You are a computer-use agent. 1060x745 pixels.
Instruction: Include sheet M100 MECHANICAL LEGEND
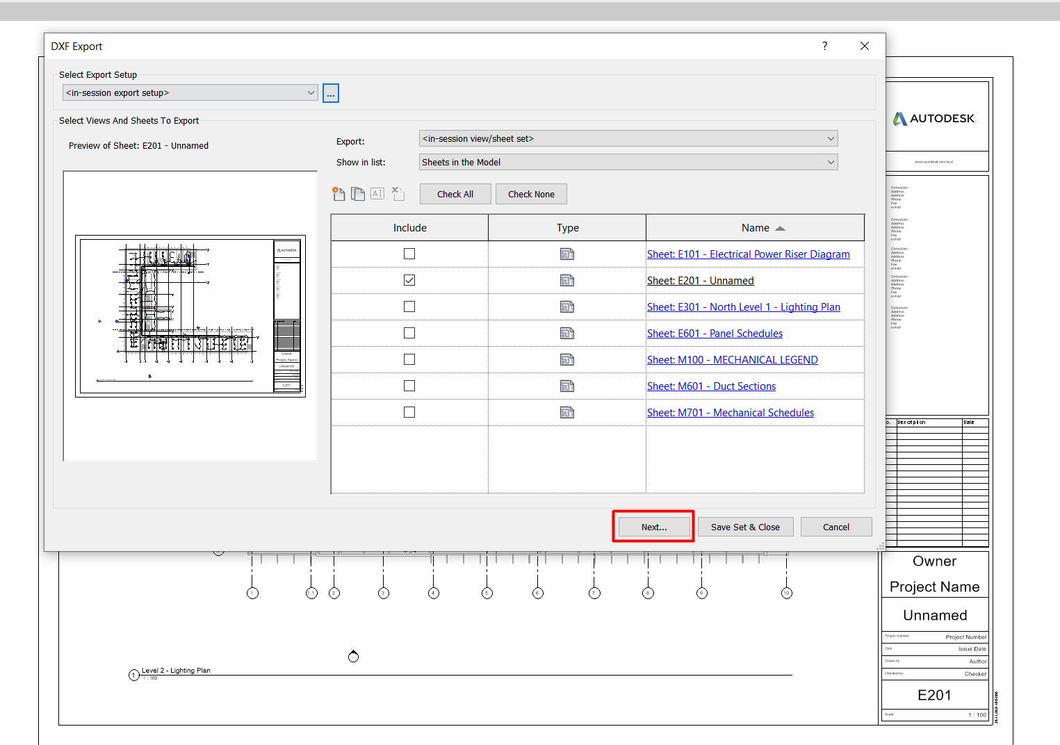click(x=409, y=359)
